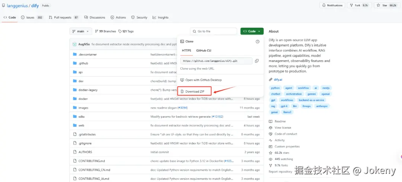Open commit link #13182

(217, 116)
